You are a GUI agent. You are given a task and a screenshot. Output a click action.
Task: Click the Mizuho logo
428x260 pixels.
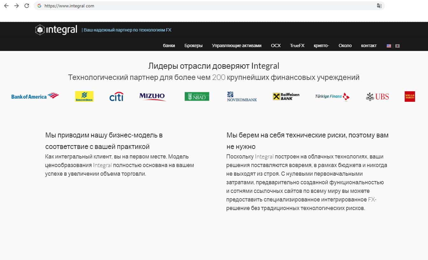click(153, 96)
